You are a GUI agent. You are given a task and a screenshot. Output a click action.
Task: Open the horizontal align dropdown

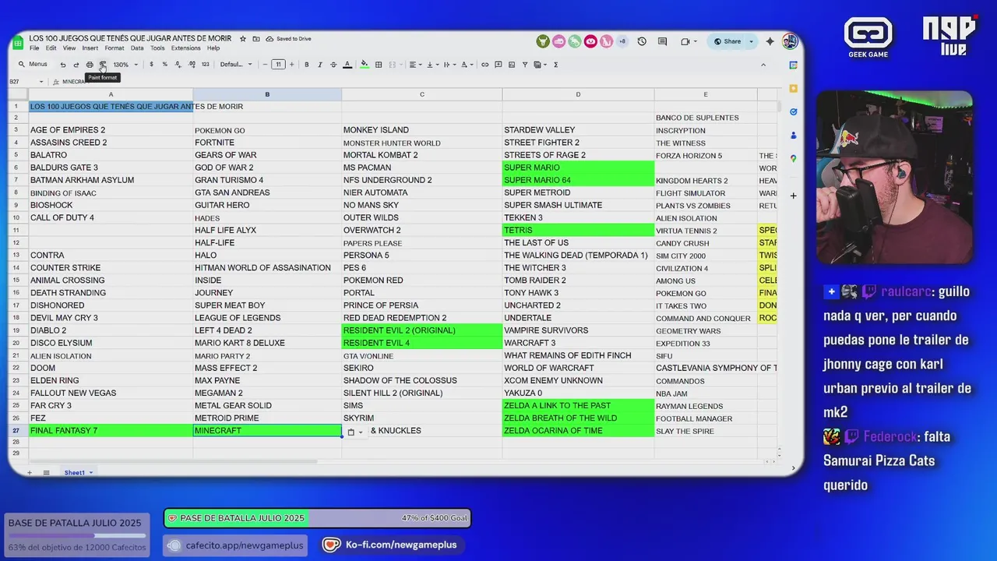point(415,65)
